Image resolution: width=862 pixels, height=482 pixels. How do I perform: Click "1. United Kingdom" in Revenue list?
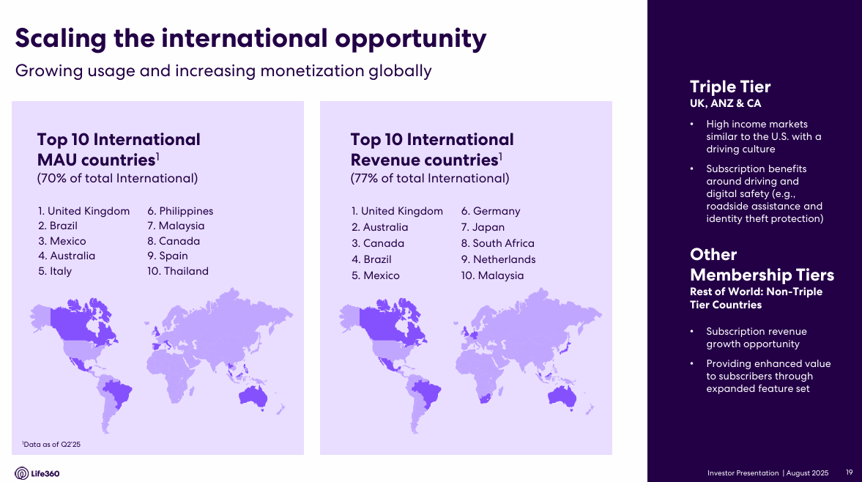pyautogui.click(x=398, y=211)
